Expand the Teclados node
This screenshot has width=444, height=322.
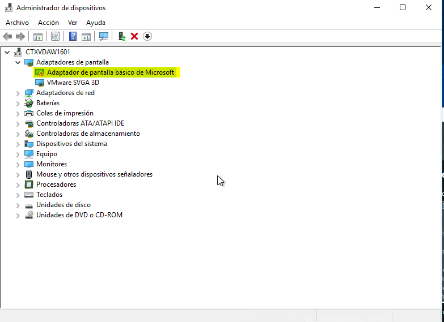click(x=18, y=195)
